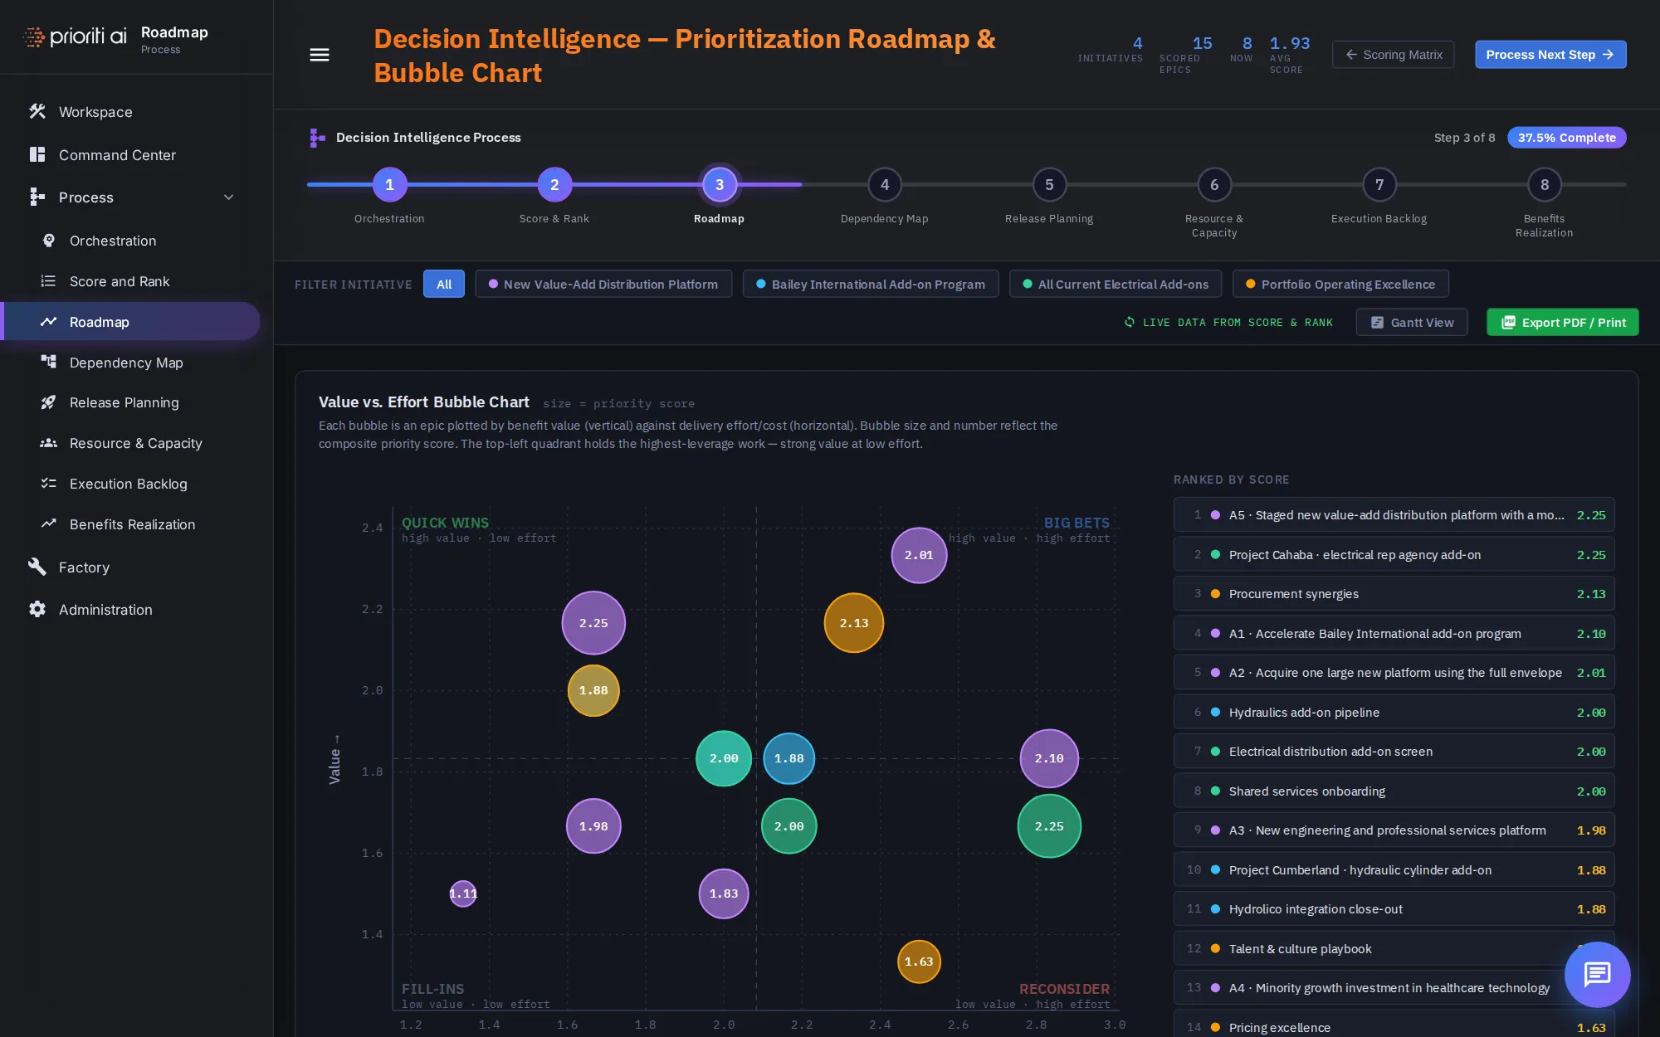Click the Workspace tools icon

(x=37, y=111)
